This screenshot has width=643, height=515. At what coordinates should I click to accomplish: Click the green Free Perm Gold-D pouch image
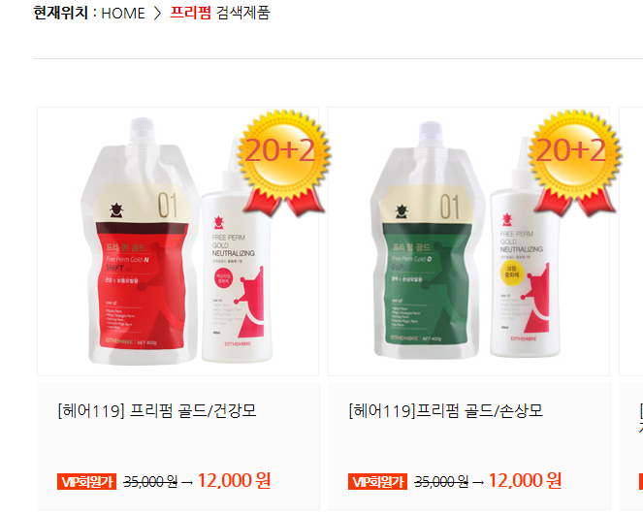(425, 241)
